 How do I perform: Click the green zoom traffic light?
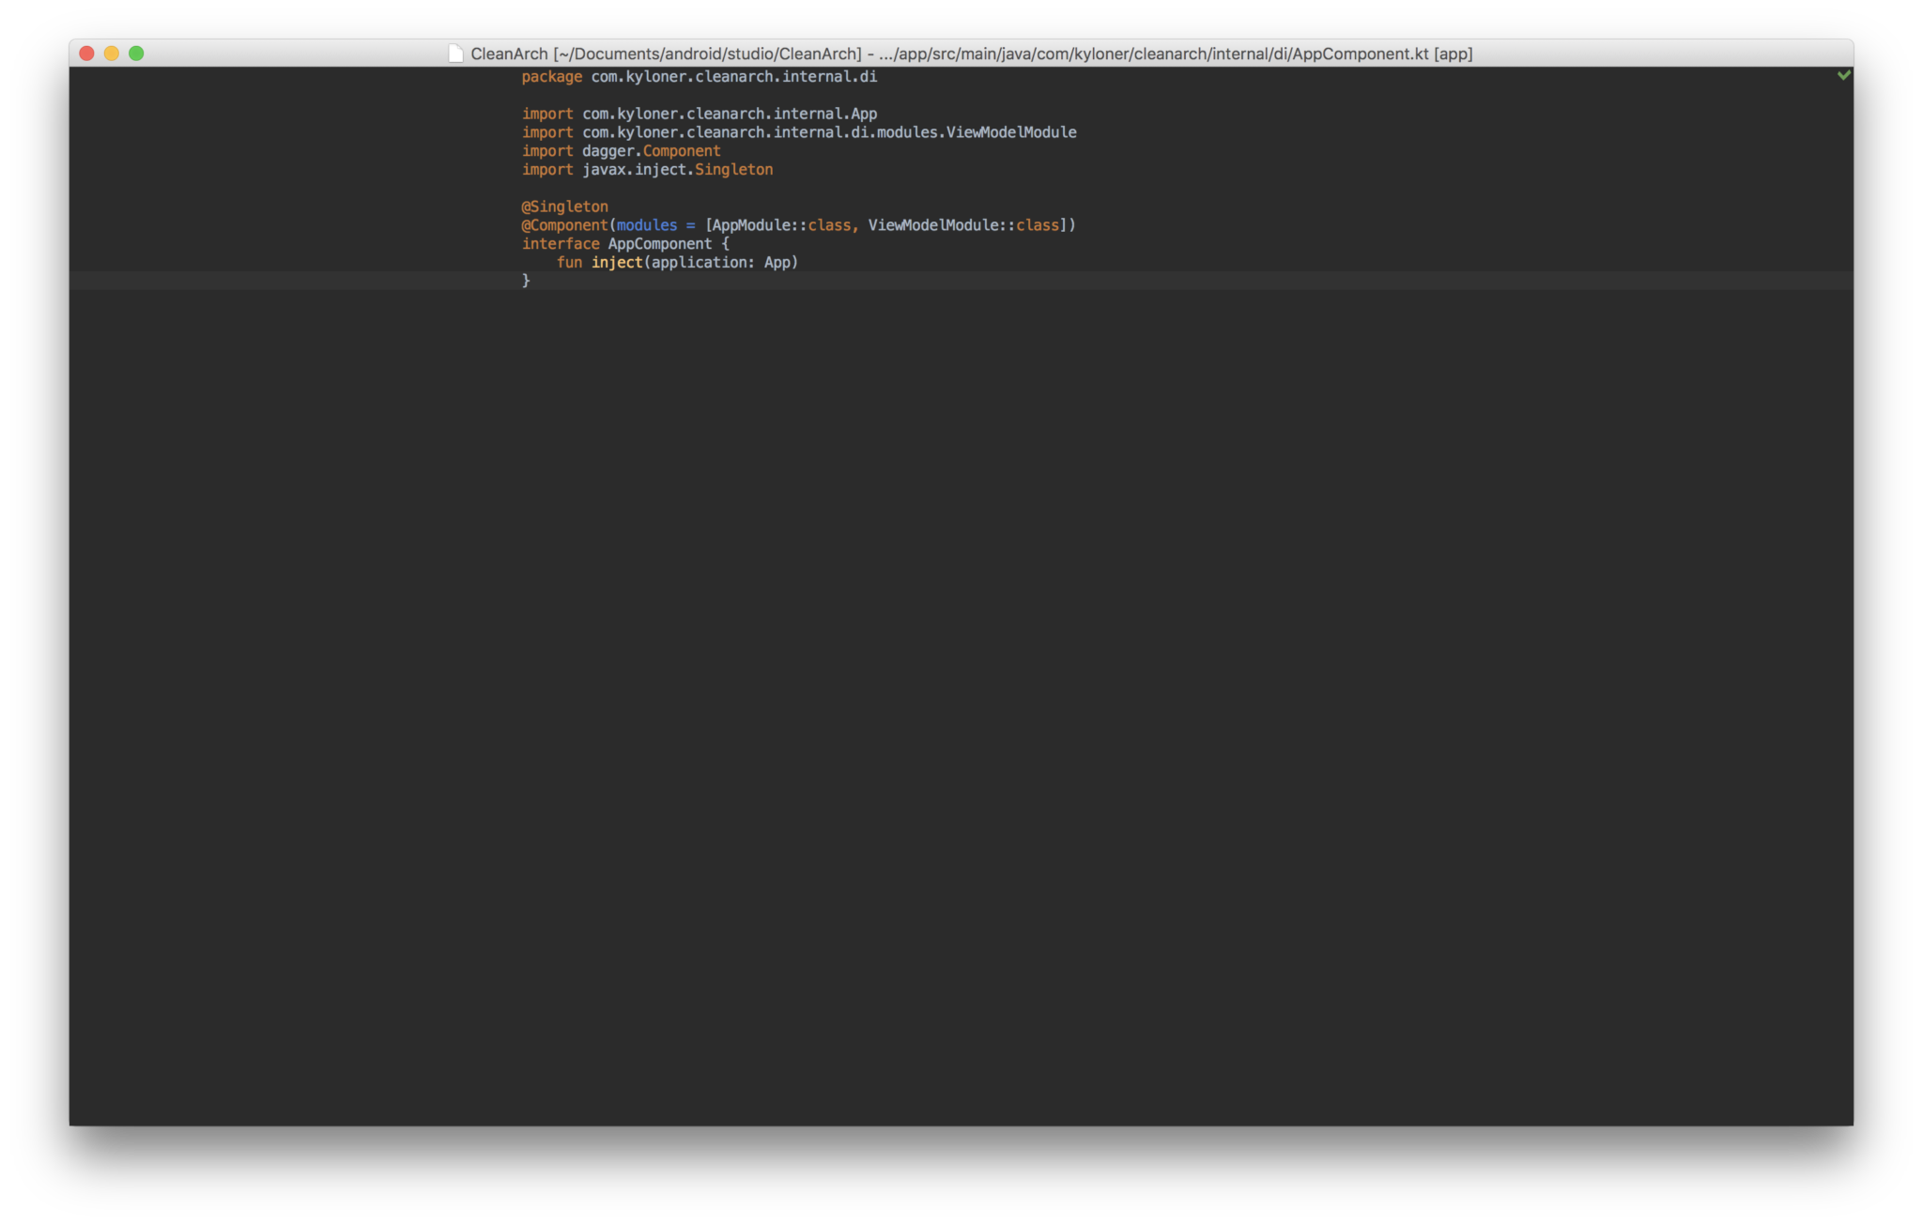tap(137, 54)
